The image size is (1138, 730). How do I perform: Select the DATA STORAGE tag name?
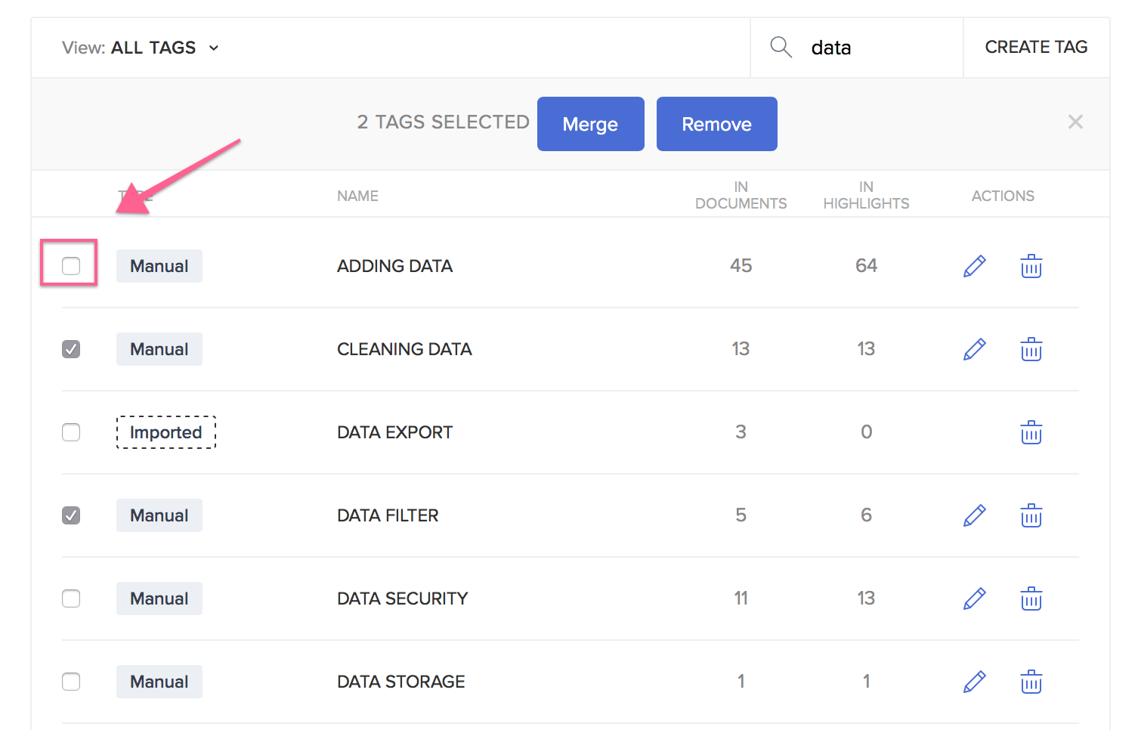[x=401, y=682]
